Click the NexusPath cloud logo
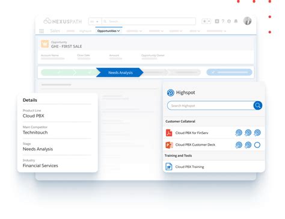This screenshot has width=285, height=219. (47, 21)
